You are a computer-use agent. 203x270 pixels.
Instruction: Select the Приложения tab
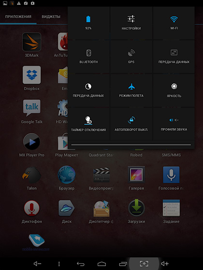coord(18,17)
